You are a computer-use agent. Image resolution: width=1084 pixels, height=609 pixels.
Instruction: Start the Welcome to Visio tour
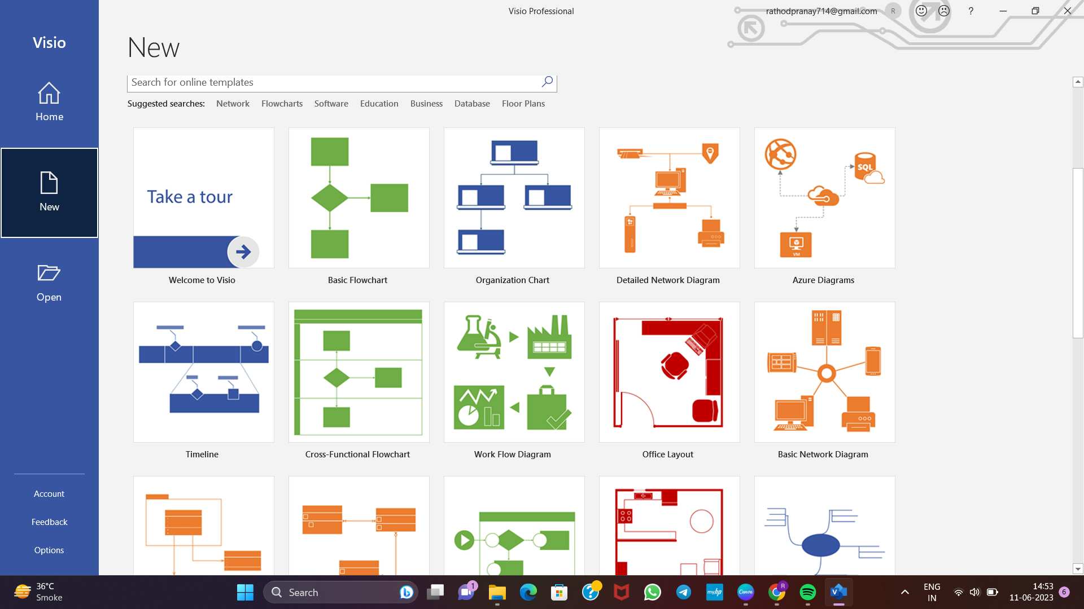[202, 198]
